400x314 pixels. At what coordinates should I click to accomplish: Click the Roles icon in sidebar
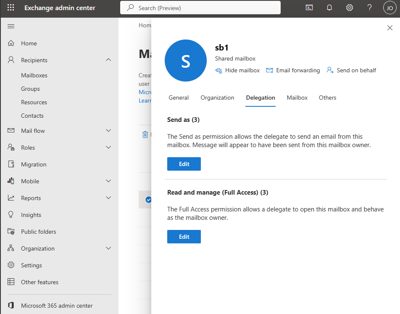pyautogui.click(x=11, y=147)
